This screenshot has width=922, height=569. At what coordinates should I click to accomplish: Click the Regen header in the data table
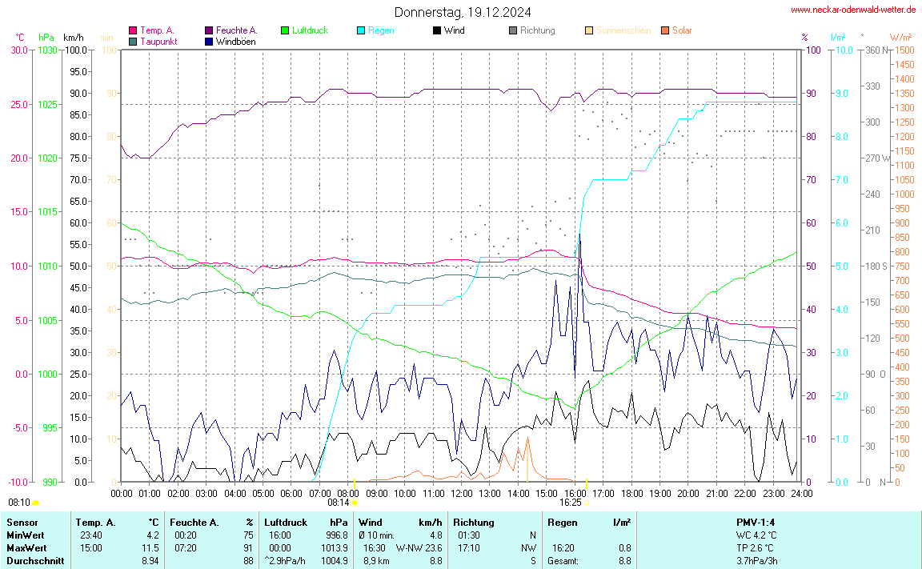tap(563, 523)
